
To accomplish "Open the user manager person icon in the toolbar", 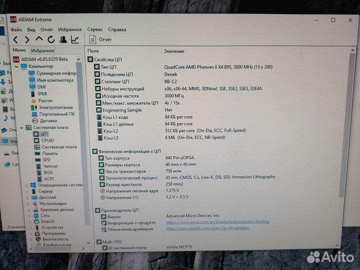I will pyautogui.click(x=63, y=39).
